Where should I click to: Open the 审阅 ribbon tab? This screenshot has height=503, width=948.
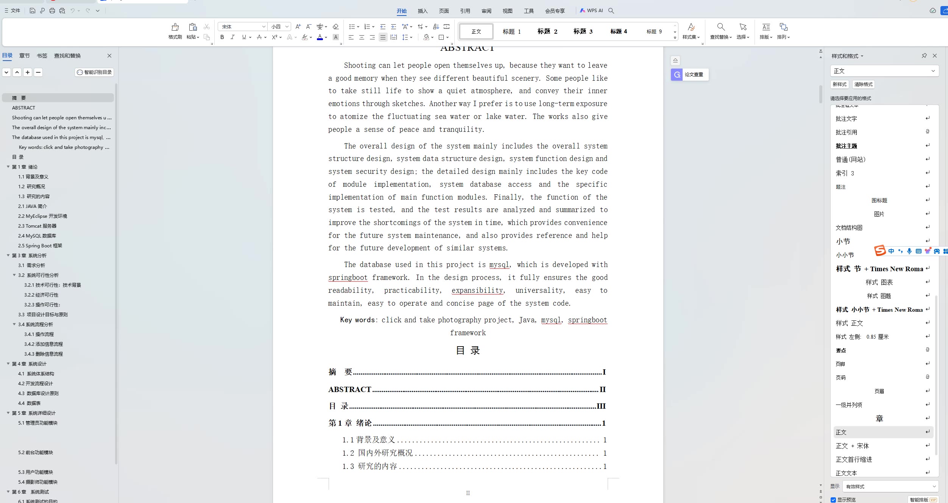(x=486, y=11)
